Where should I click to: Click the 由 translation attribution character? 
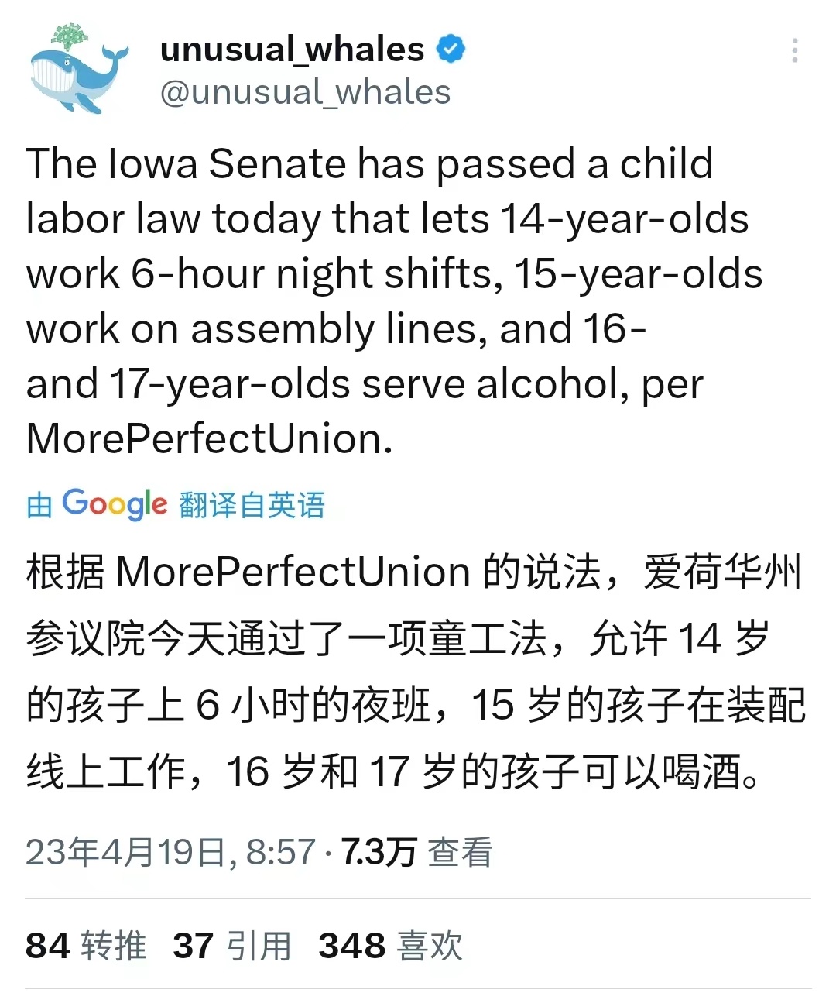[39, 506]
